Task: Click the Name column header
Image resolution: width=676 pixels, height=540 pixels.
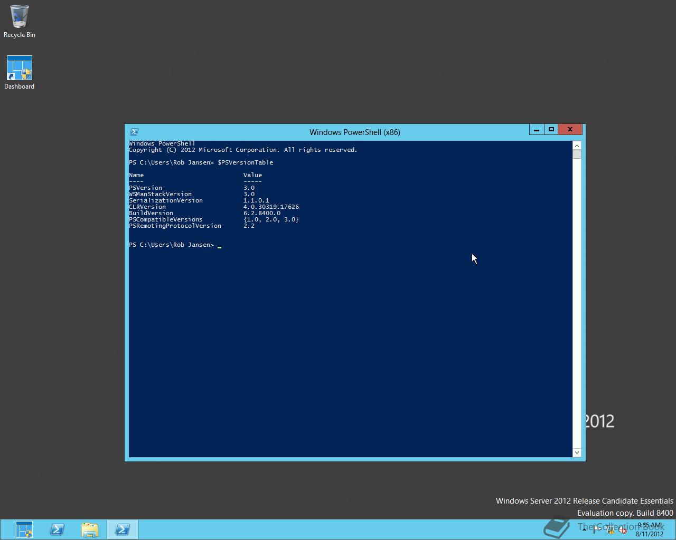Action: pos(136,175)
